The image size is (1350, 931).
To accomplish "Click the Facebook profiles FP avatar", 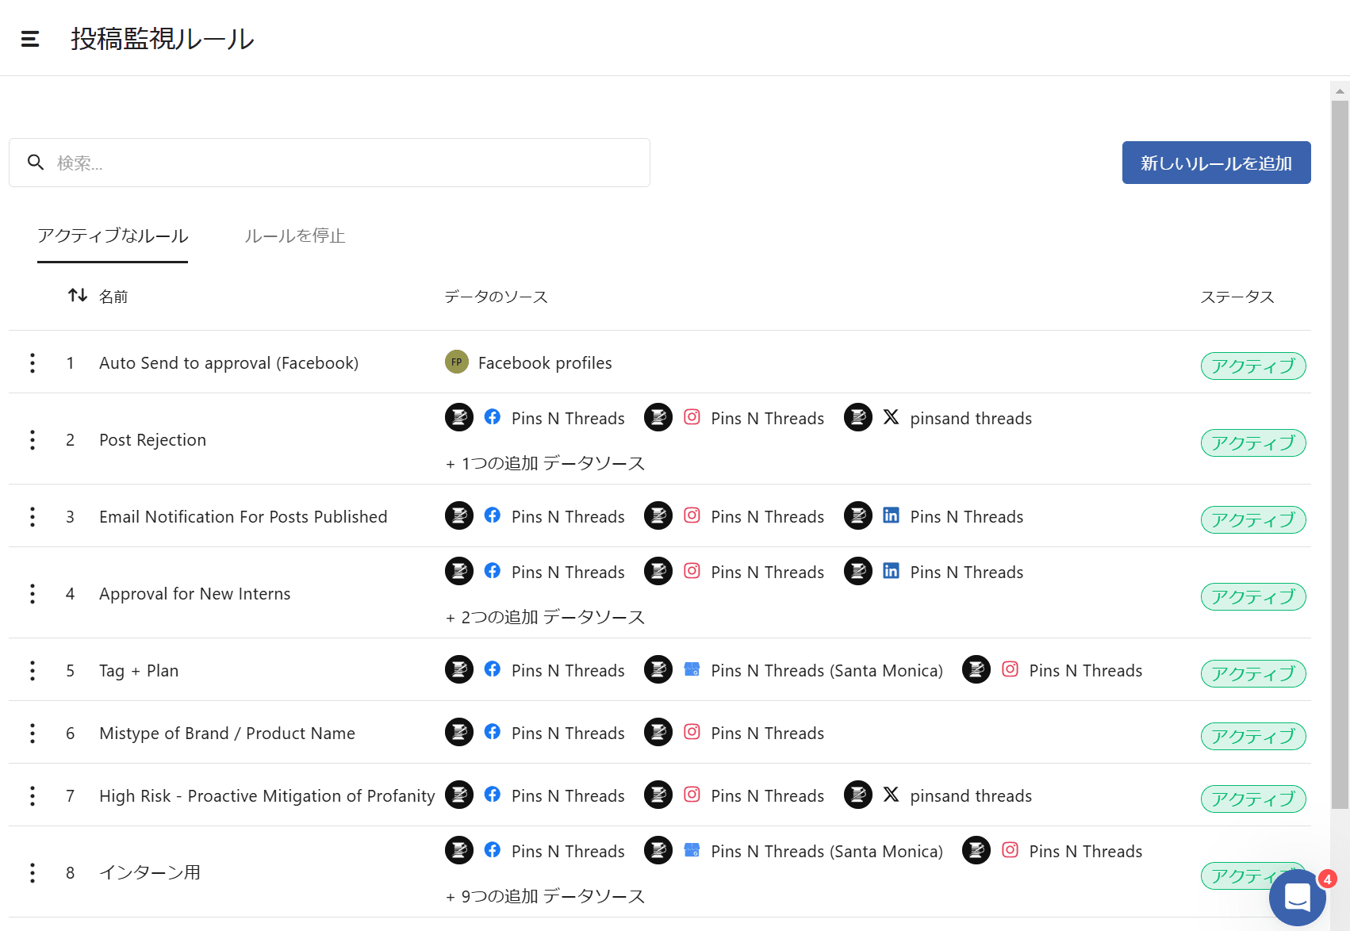I will coord(457,362).
